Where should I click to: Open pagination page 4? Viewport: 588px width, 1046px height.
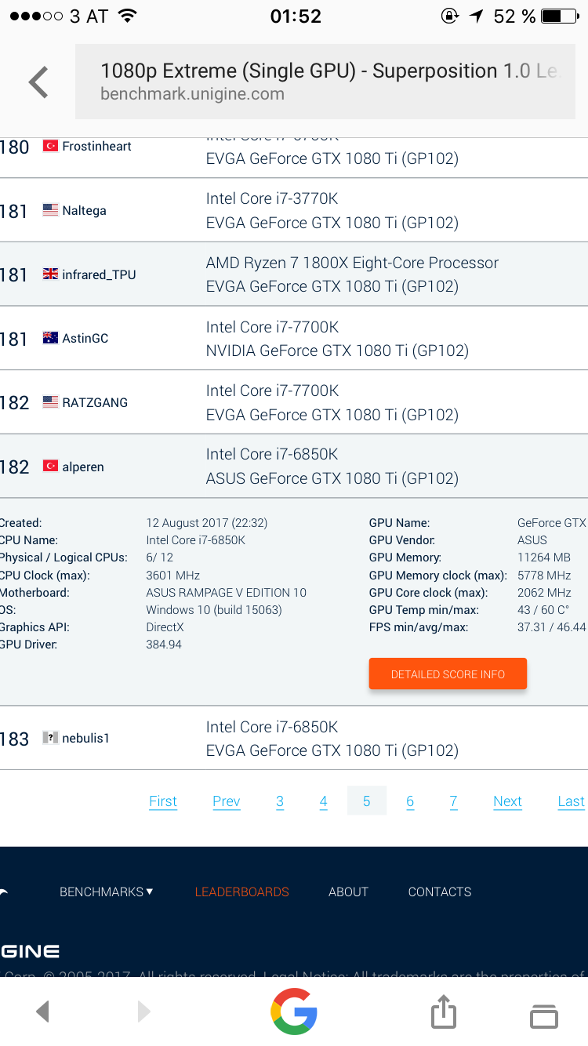coord(323,801)
